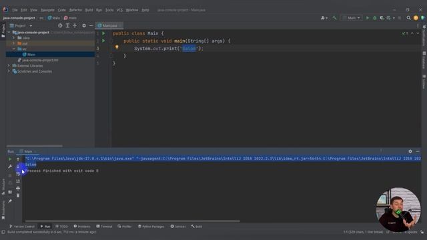Image resolution: width=427 pixels, height=240 pixels.
Task: Hide Run panel via minus icon
Action: 418,151
